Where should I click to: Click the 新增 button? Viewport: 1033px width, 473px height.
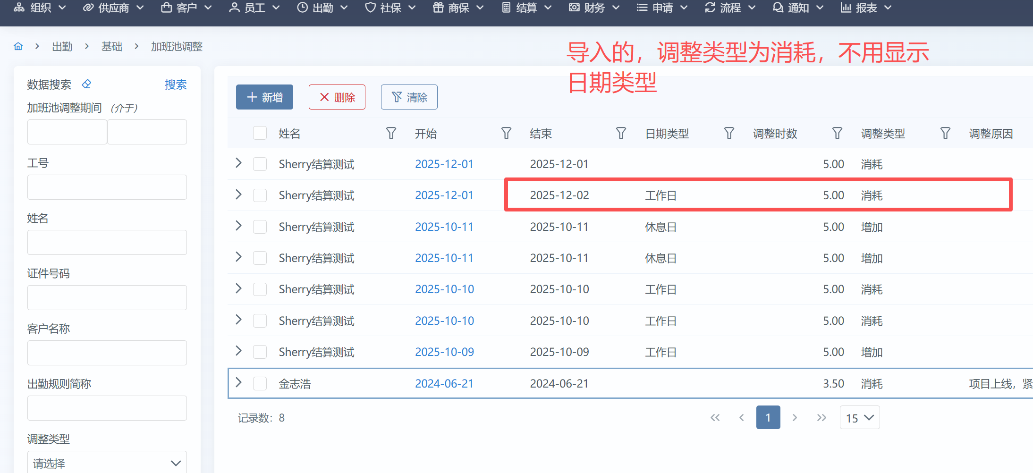[x=264, y=97]
